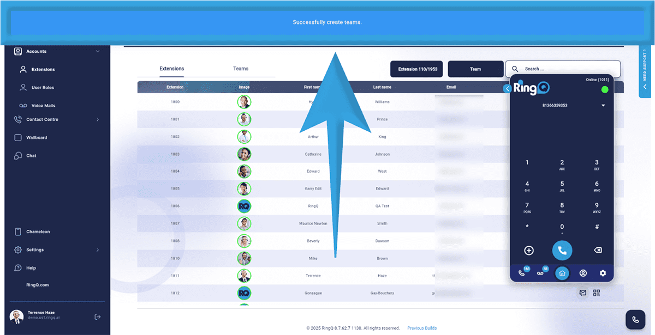This screenshot has height=335, width=655.
Task: Open softphone settings gear icon
Action: [x=603, y=273]
